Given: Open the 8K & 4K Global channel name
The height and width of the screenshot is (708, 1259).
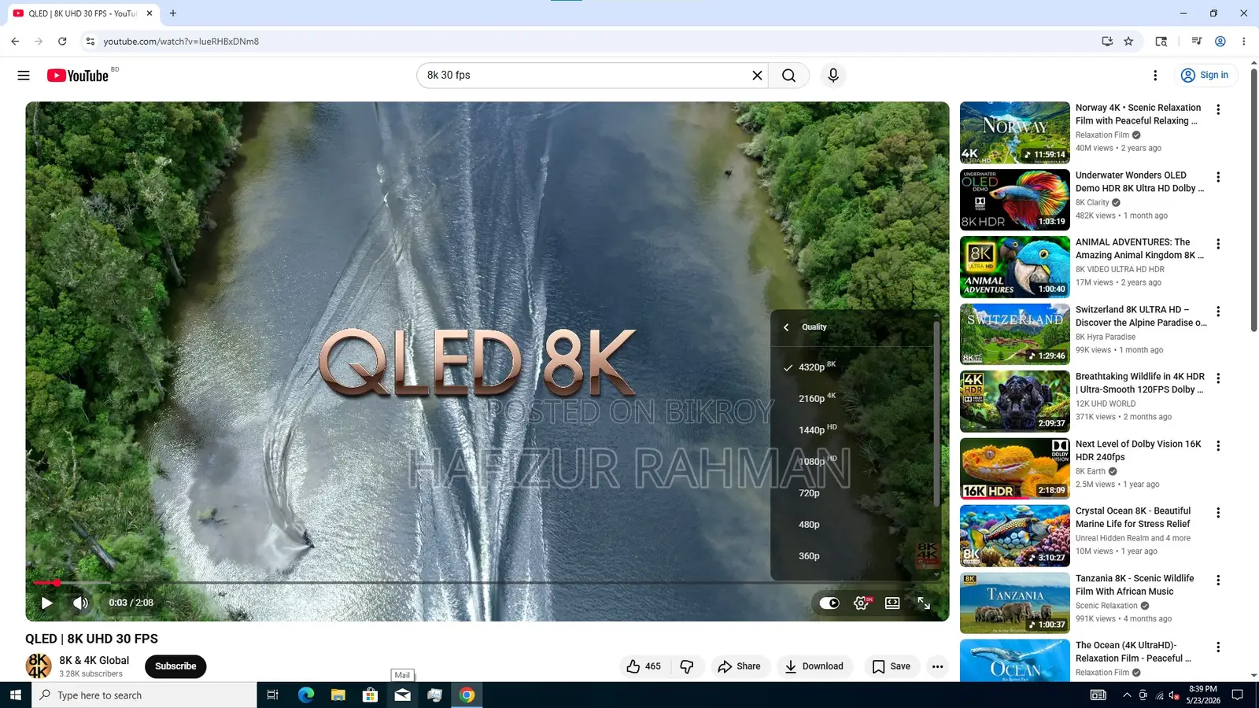Looking at the screenshot, I should pos(94,661).
